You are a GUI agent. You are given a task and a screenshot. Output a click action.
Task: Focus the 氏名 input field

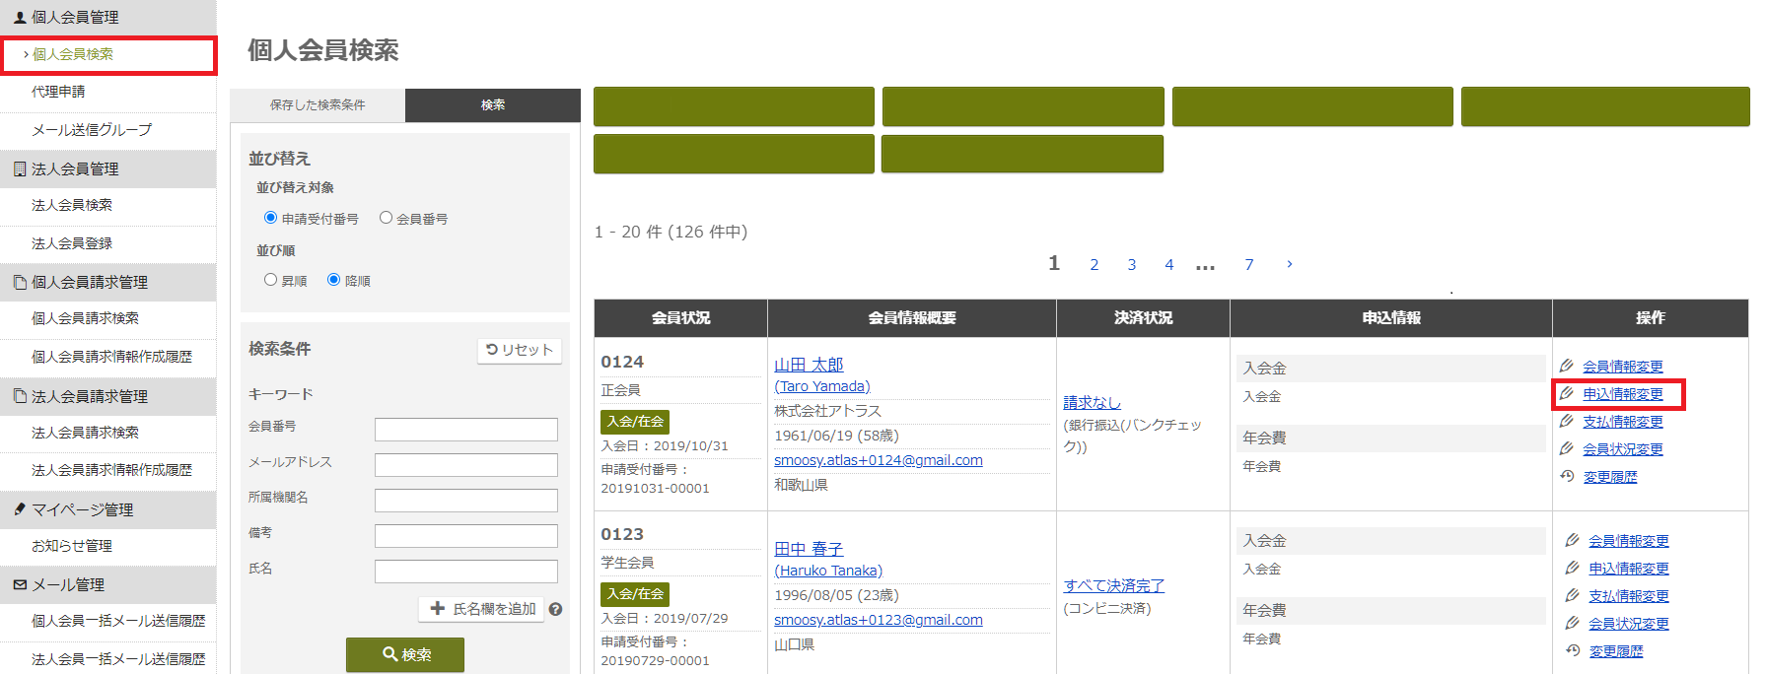click(x=466, y=572)
